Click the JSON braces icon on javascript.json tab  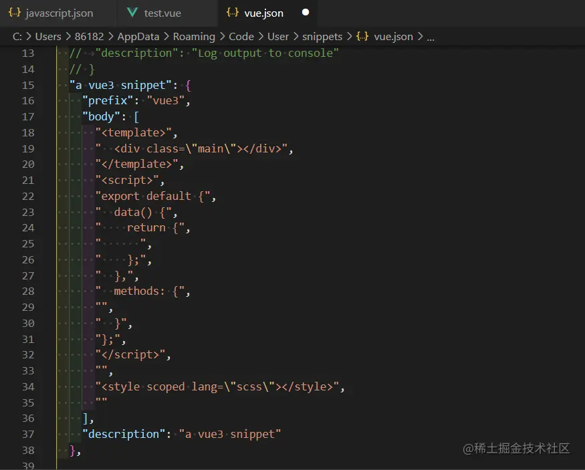[15, 13]
